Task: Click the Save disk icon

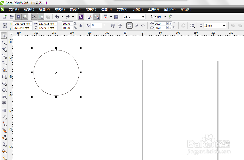Action: click(x=18, y=17)
